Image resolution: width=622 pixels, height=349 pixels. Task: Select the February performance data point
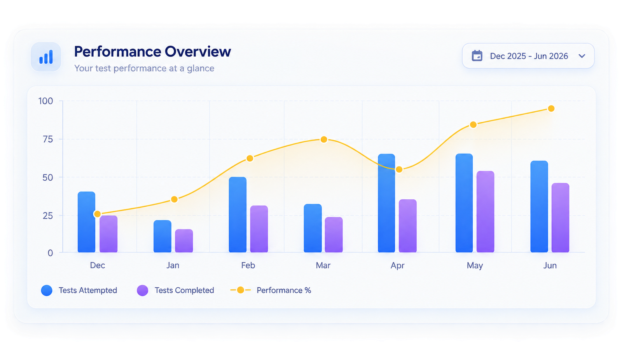[x=250, y=158]
